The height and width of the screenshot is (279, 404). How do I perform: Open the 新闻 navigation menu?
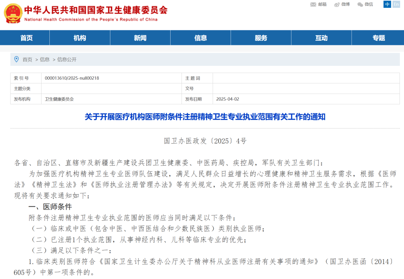[140, 38]
